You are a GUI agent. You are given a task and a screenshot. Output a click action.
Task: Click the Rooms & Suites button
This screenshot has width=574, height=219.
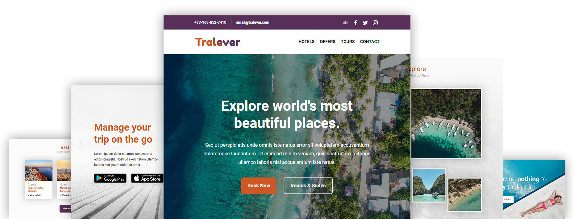[308, 186]
